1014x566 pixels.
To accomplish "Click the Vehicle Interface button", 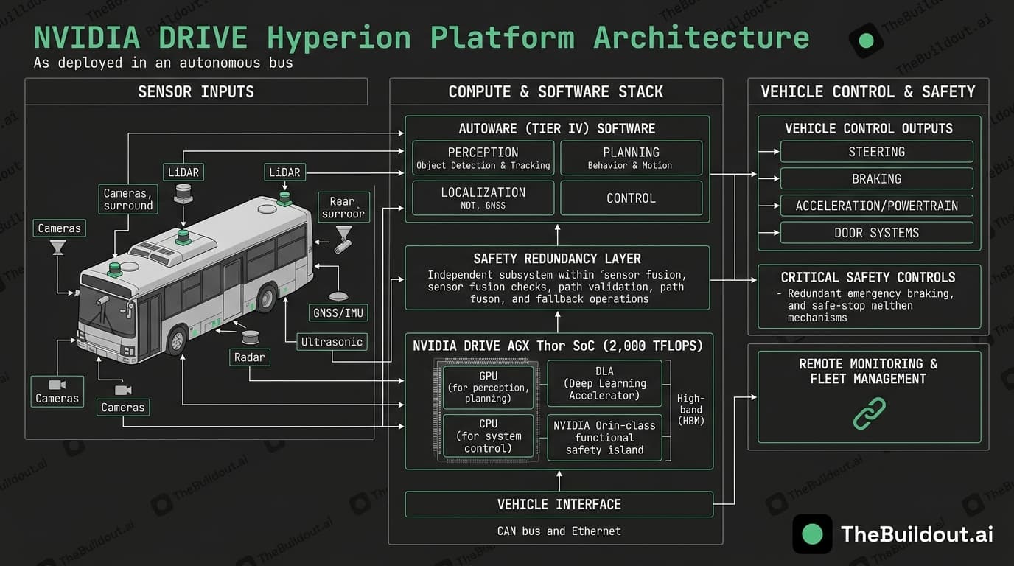I will (559, 504).
